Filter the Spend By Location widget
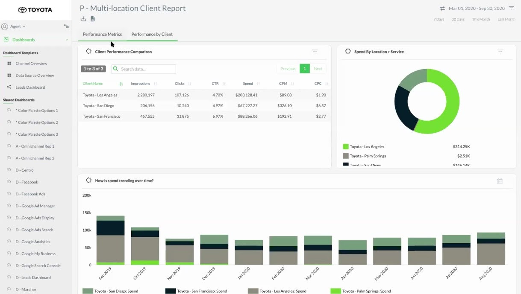This screenshot has height=294, width=521. (500, 52)
